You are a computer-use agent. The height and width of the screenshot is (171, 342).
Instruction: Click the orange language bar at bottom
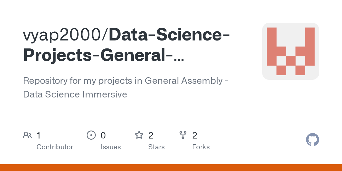[x=171, y=168]
